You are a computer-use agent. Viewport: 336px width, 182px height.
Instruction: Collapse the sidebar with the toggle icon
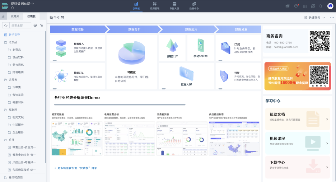coord(3,16)
